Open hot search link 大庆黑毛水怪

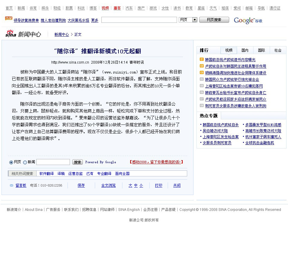(x=78, y=20)
